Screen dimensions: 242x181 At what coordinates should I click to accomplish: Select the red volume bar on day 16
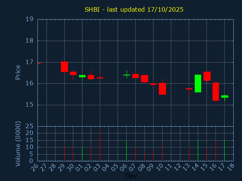[x=216, y=151]
